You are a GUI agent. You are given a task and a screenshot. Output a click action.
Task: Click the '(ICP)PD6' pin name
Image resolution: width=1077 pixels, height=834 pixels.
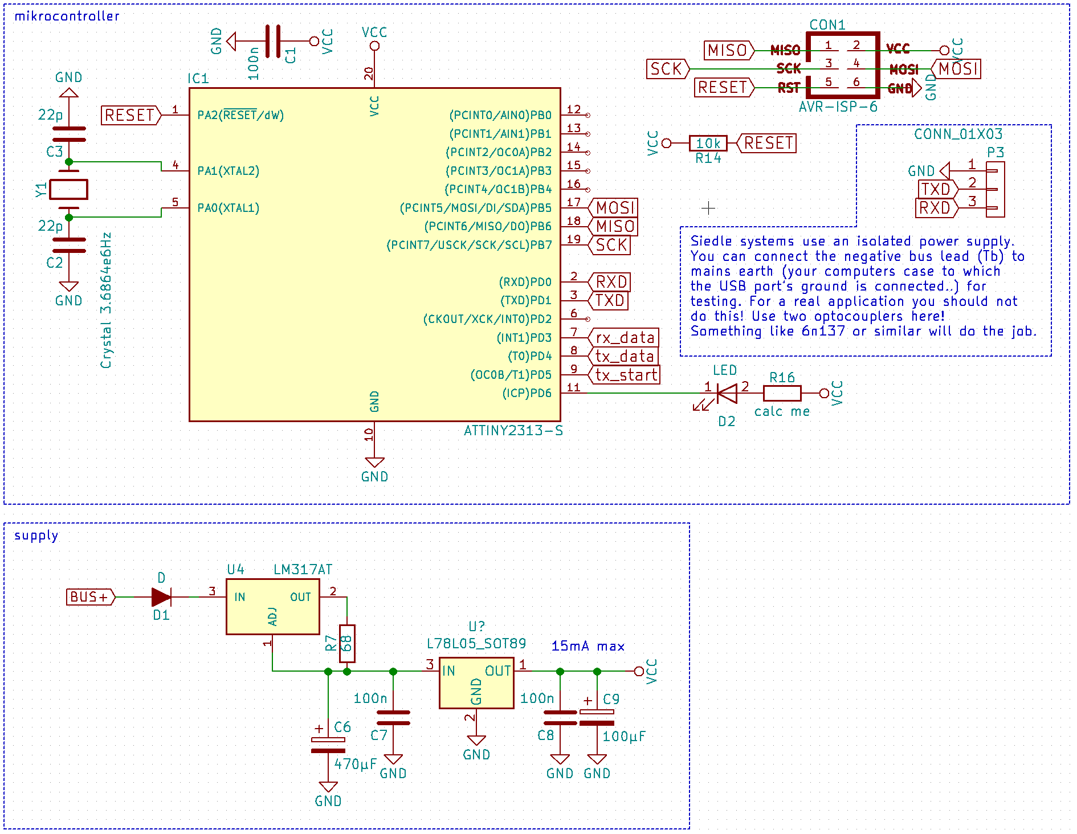pos(527,393)
